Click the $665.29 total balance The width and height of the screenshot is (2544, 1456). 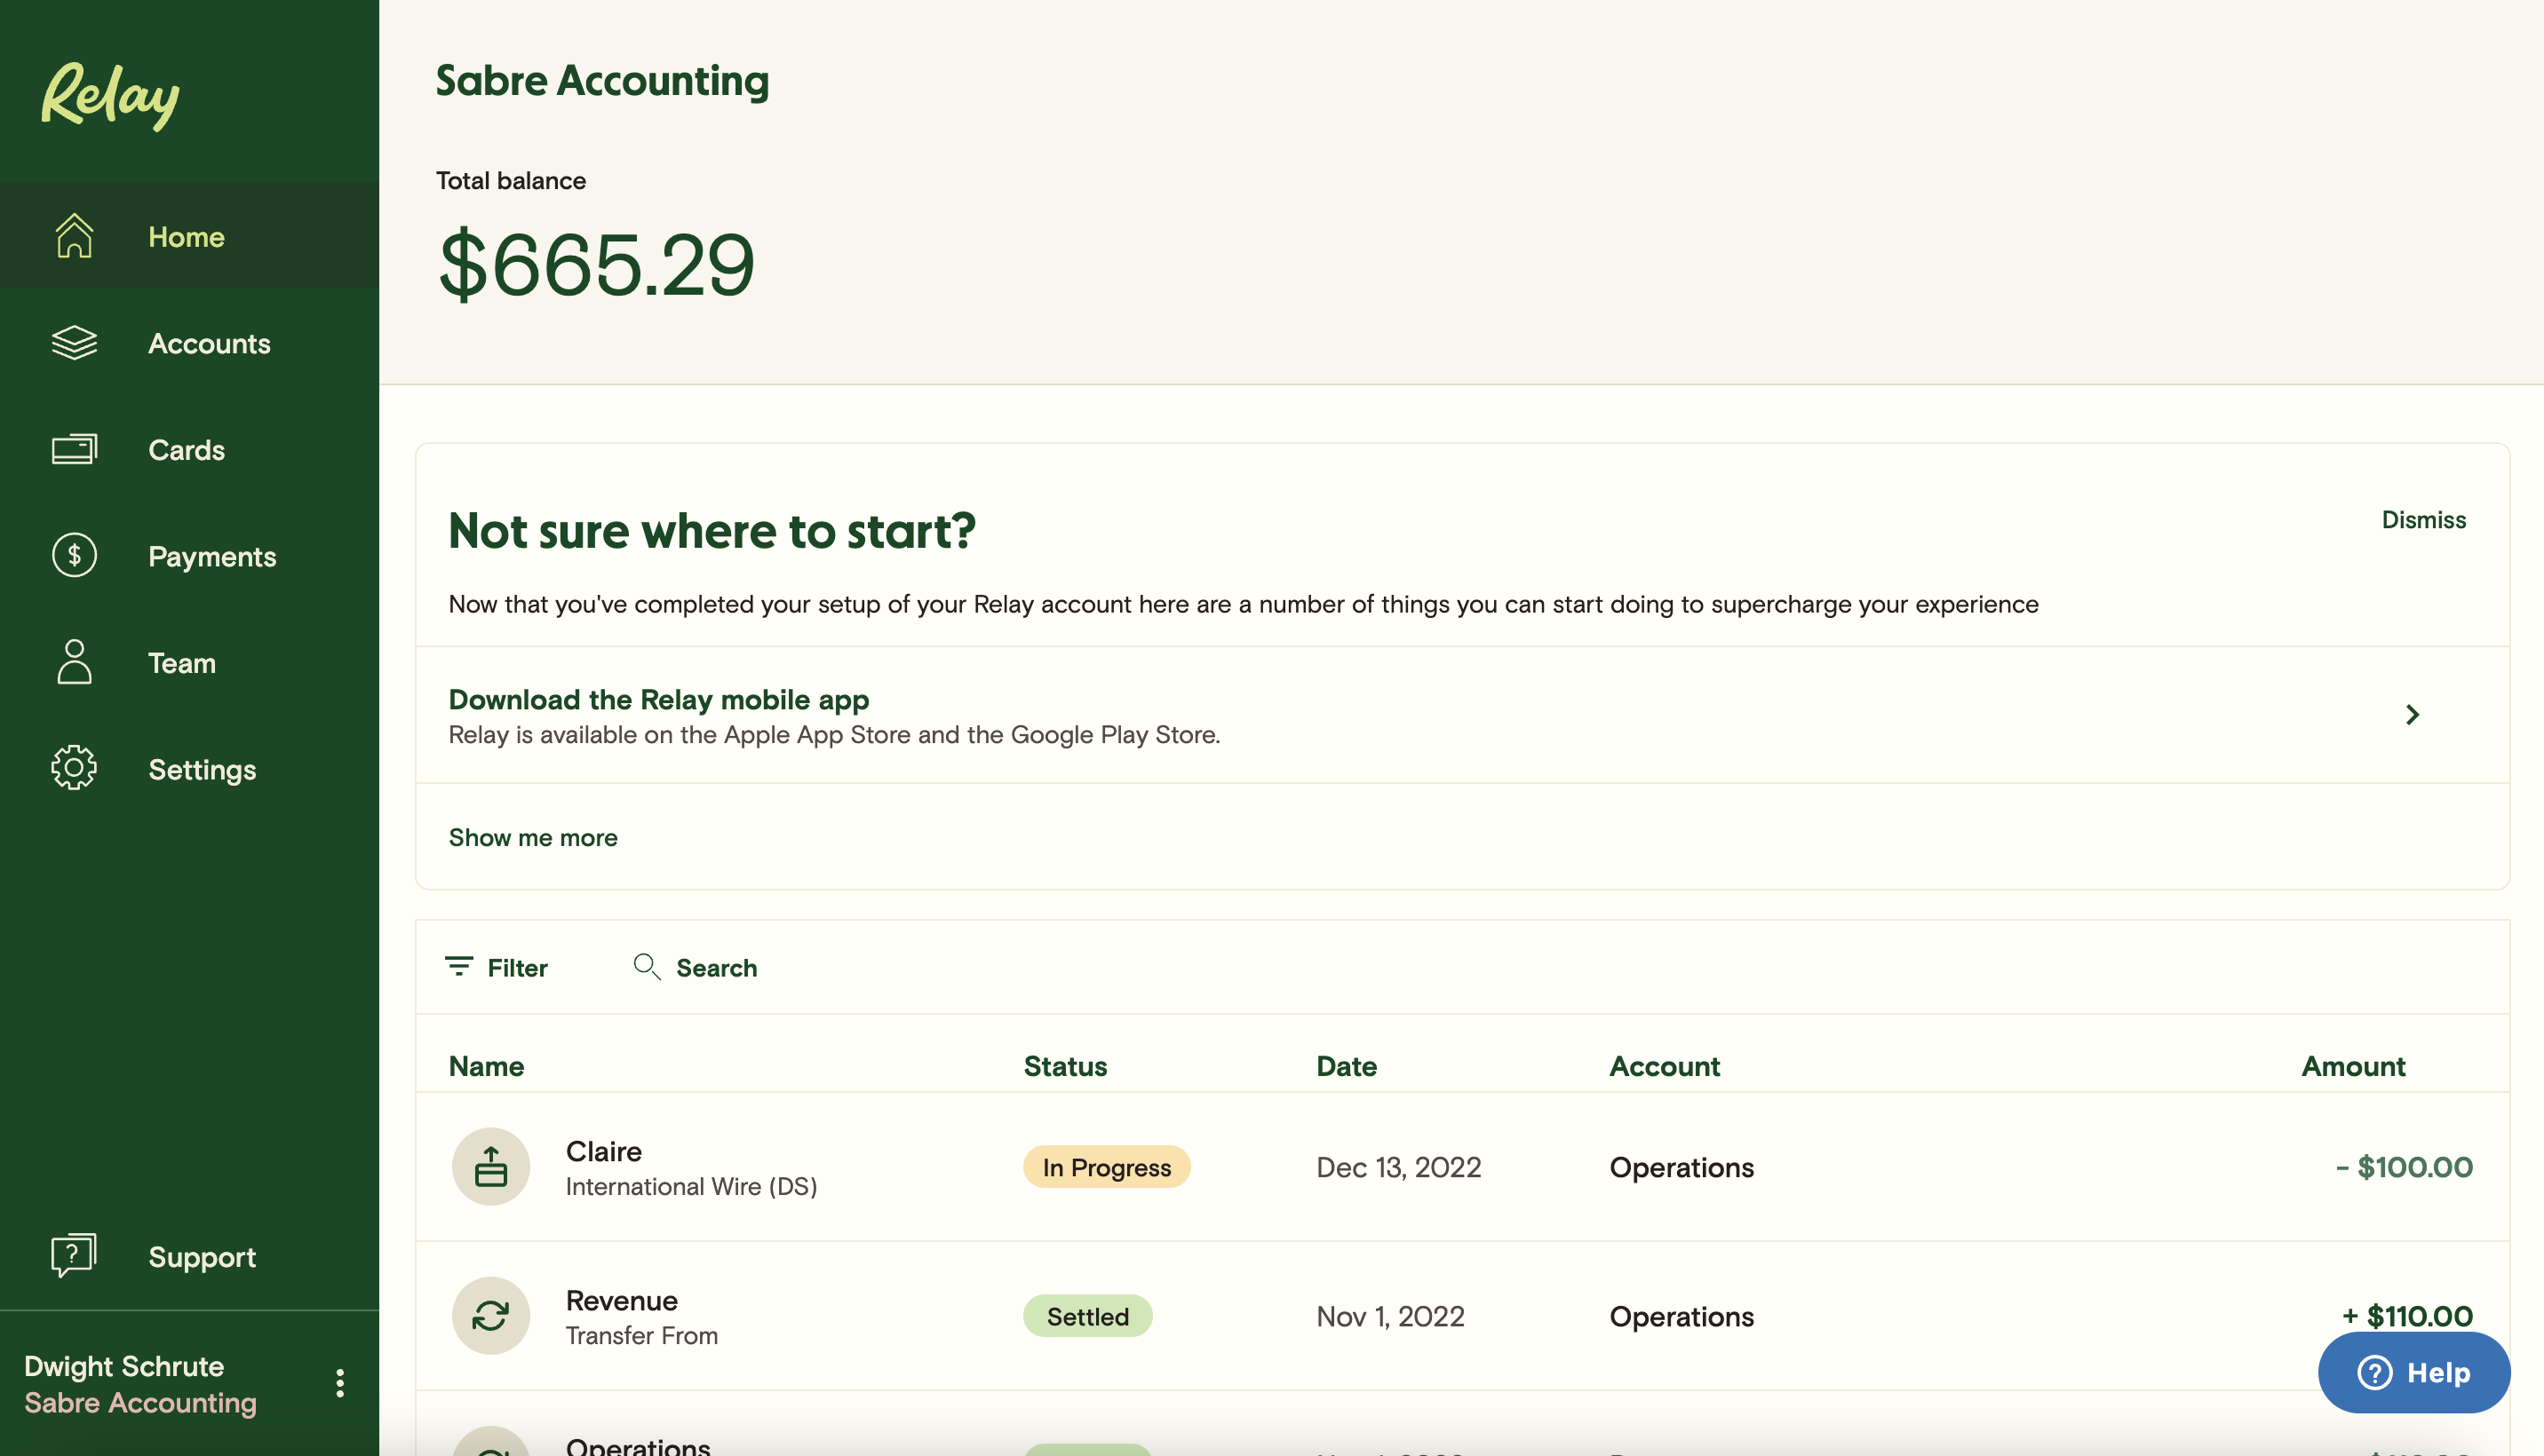(x=596, y=265)
